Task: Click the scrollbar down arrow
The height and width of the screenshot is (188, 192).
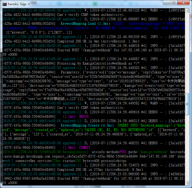Action: point(187,183)
